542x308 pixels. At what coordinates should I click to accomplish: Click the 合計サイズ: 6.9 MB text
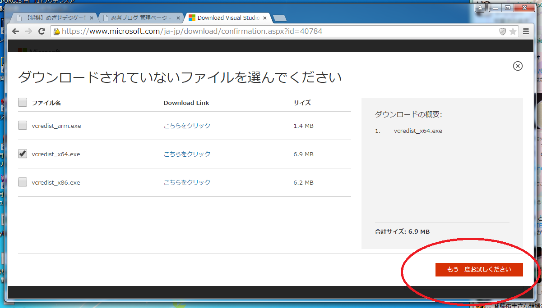pyautogui.click(x=402, y=232)
